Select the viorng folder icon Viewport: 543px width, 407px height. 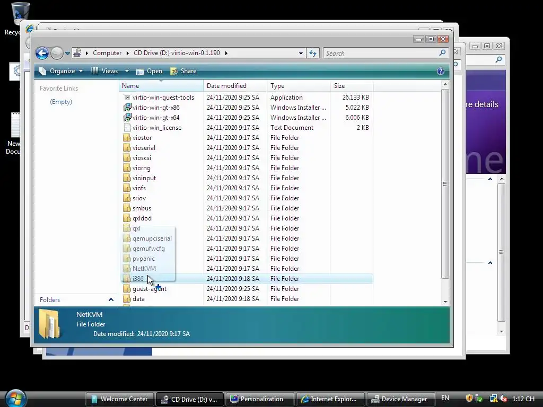click(x=127, y=167)
